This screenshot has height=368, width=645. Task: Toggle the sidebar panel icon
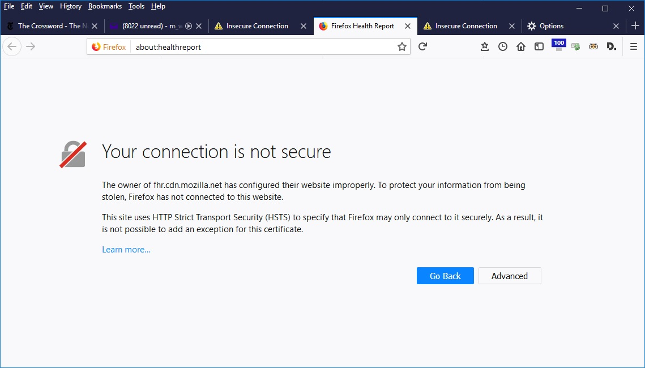[x=539, y=46]
